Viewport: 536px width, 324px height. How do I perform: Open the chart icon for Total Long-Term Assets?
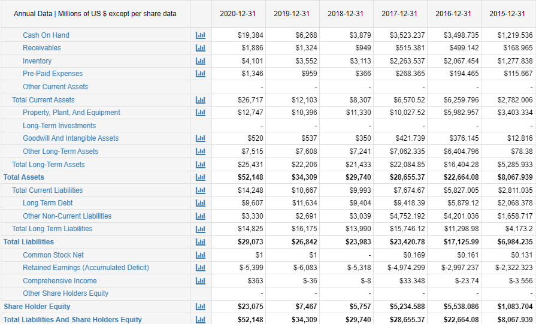point(200,164)
